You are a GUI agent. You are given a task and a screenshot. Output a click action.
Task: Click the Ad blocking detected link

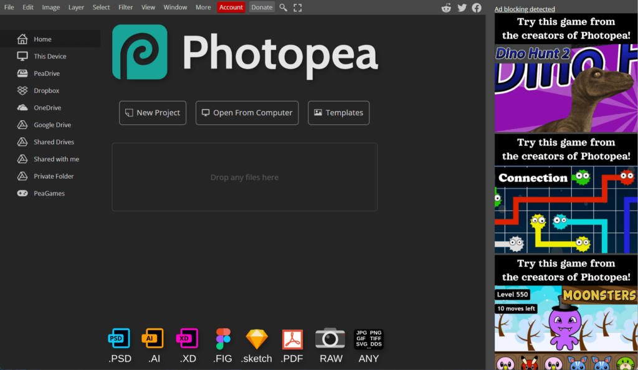pos(525,9)
